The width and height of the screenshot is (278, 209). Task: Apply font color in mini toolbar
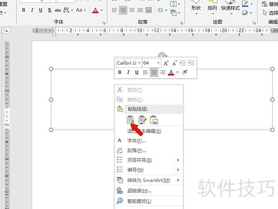pos(171,72)
